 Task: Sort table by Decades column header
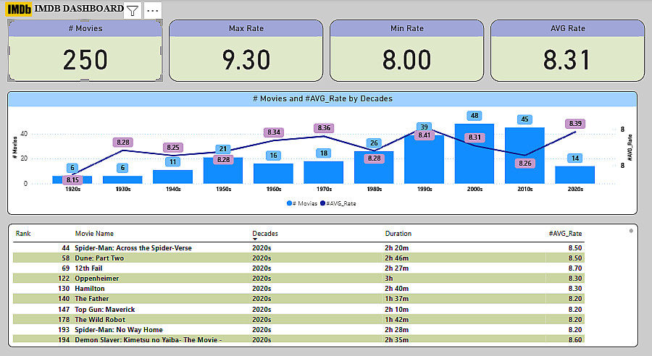point(265,234)
